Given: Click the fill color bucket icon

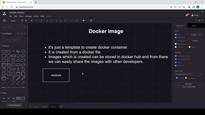Looking at the screenshot, I should click(57, 20).
